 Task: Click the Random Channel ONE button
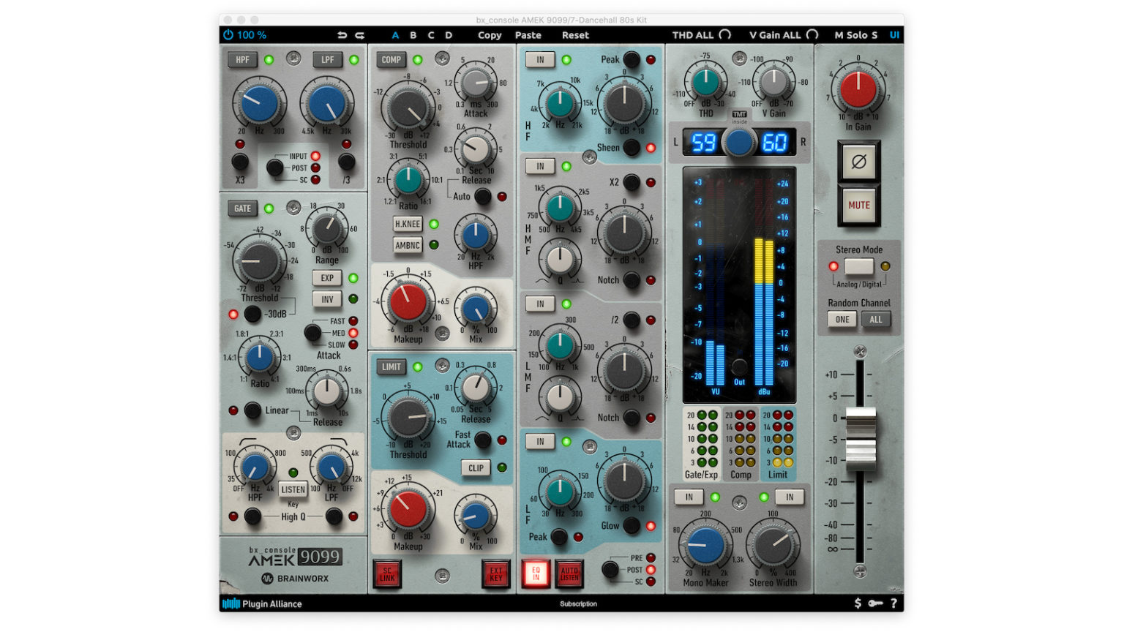click(x=842, y=320)
